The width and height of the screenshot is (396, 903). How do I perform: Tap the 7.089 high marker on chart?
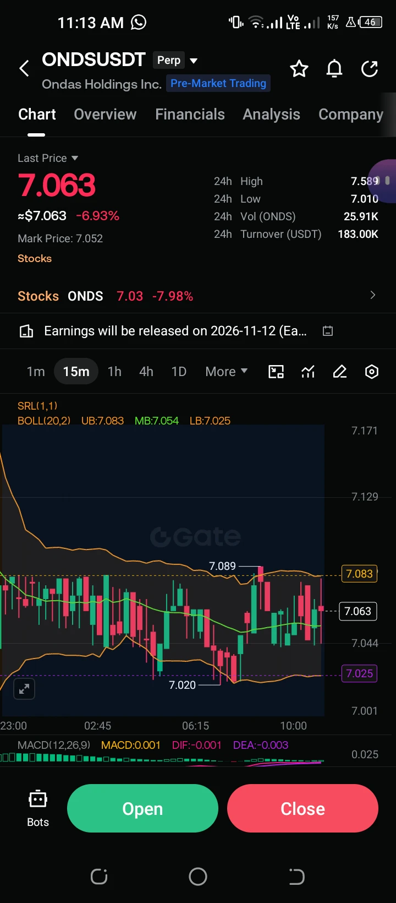tap(222, 566)
